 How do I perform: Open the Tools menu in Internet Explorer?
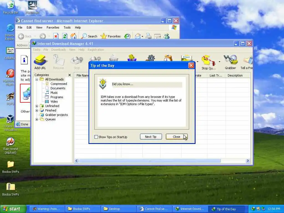[67, 27]
